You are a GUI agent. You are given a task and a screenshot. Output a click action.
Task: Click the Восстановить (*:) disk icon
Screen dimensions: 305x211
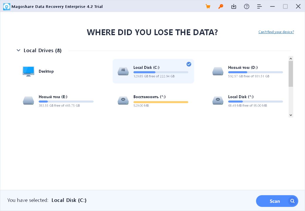coord(123,100)
